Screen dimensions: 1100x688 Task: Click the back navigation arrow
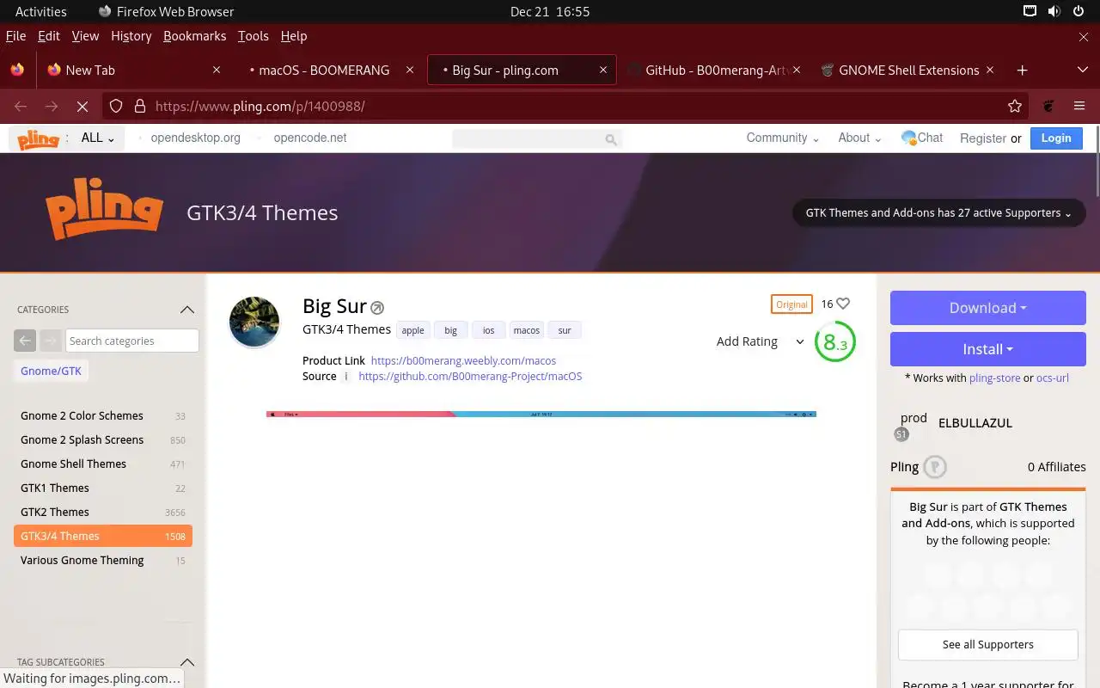(21, 106)
